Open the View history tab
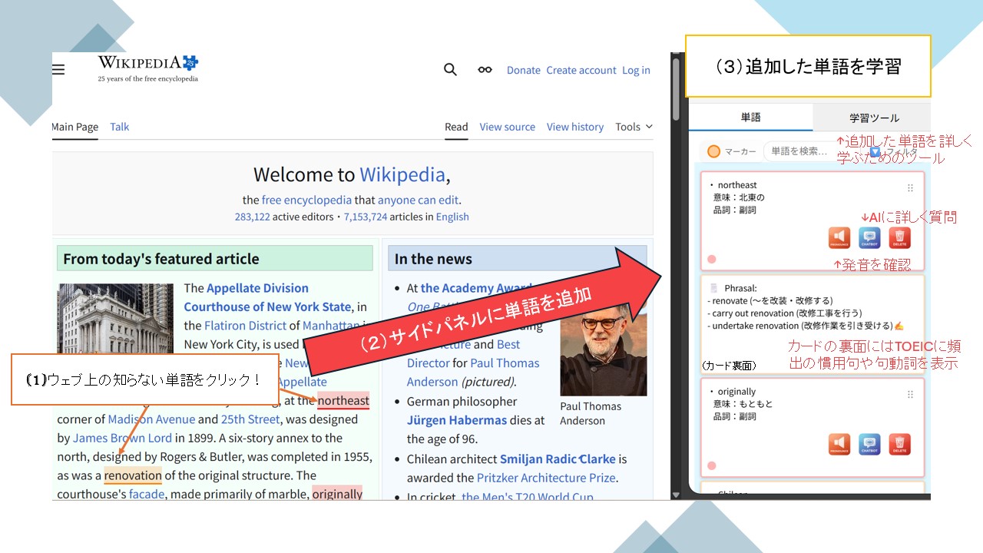The height and width of the screenshot is (553, 983). coord(574,127)
